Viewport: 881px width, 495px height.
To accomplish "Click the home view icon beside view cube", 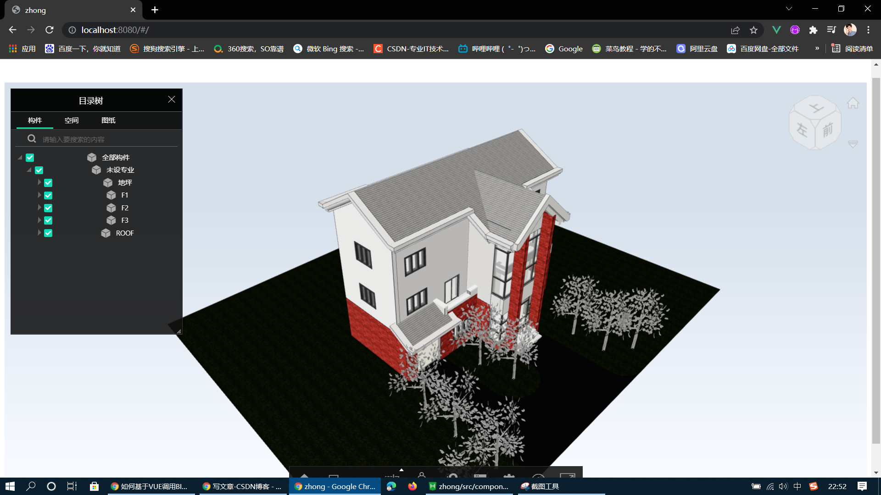I will point(853,103).
